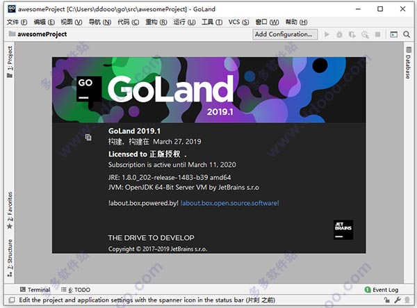Click the GO square logo
The height and width of the screenshot is (308, 417).
[89, 89]
